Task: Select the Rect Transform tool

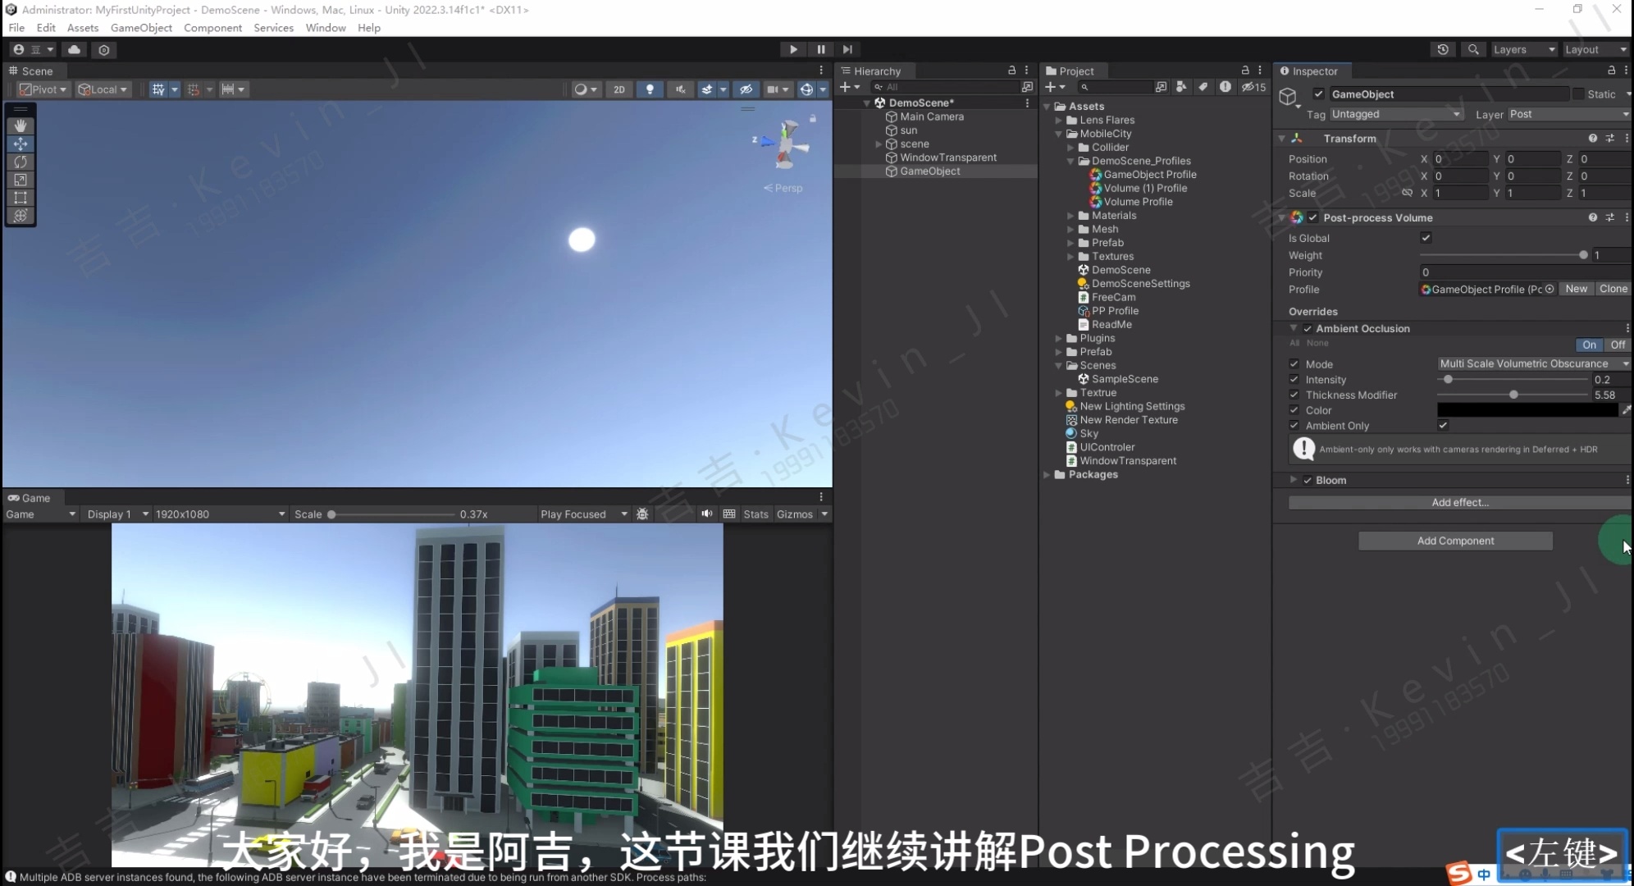Action: pos(20,198)
